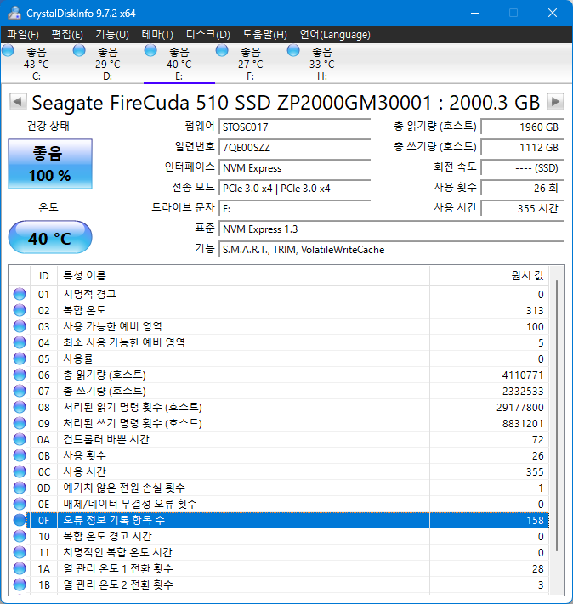Select disk H: at 33 °C
573x604 pixels.
click(x=321, y=64)
